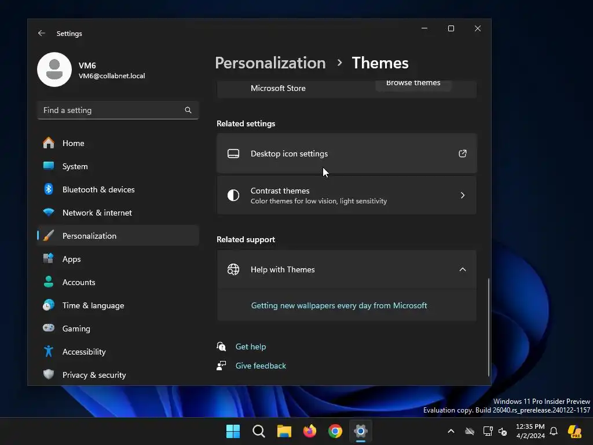The image size is (593, 445).
Task: Open the Copilot preview icon in taskbar
Action: (x=574, y=431)
